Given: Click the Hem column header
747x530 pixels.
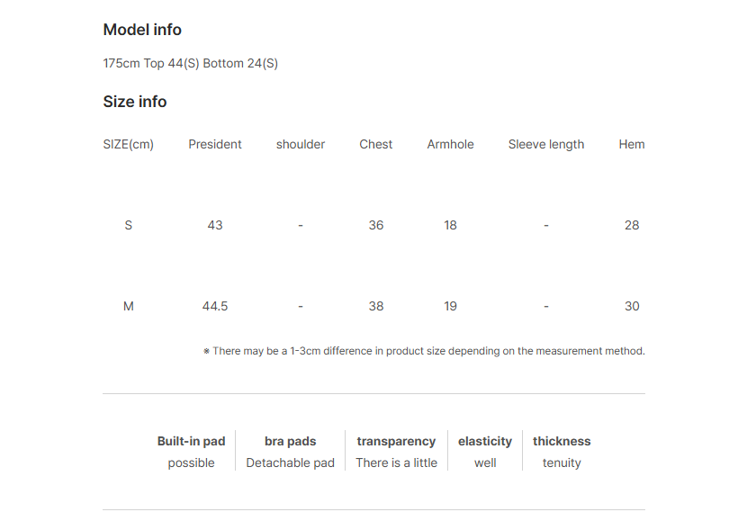Looking at the screenshot, I should 632,144.
